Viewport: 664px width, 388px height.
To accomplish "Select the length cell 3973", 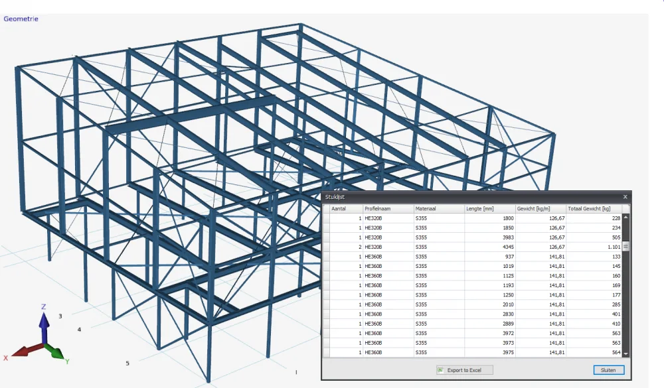I will [x=490, y=343].
